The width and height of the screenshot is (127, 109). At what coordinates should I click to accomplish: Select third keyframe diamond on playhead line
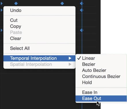(x=82, y=30)
